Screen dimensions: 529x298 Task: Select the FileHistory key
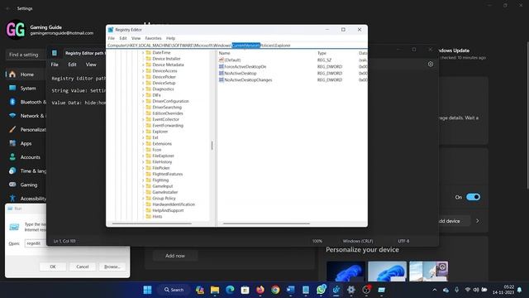162,162
